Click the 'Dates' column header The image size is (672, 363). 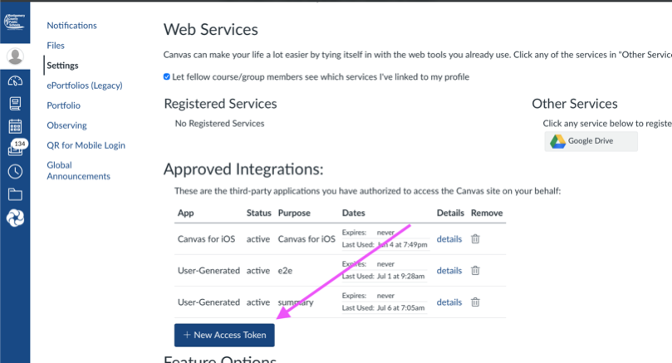coord(354,213)
